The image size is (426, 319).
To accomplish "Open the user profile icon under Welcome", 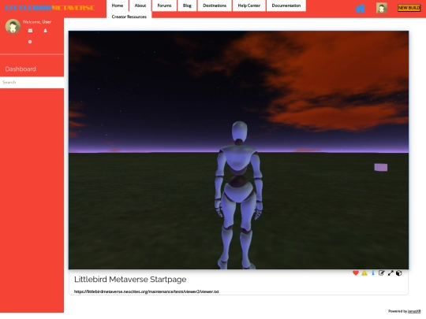I will coord(45,31).
